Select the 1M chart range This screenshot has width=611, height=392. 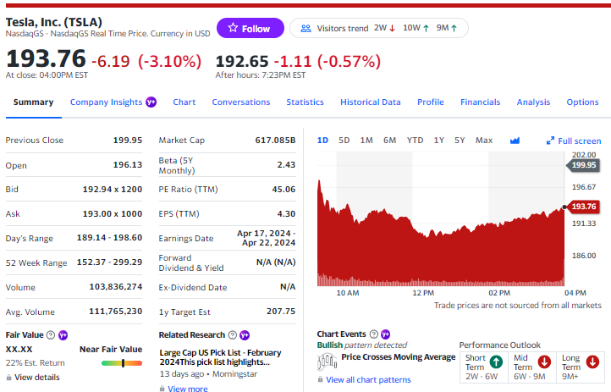[366, 141]
